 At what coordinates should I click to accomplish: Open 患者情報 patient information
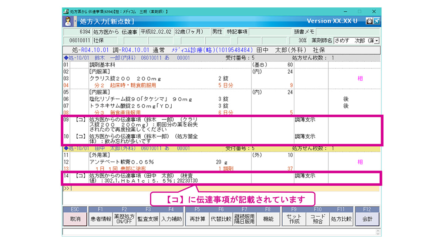click(x=101, y=219)
